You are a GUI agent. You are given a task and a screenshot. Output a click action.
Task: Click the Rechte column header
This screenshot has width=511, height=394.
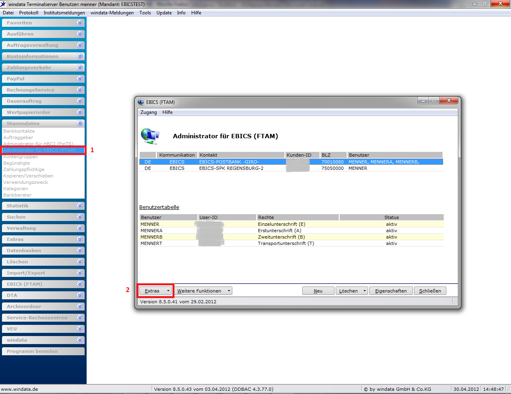pos(298,217)
